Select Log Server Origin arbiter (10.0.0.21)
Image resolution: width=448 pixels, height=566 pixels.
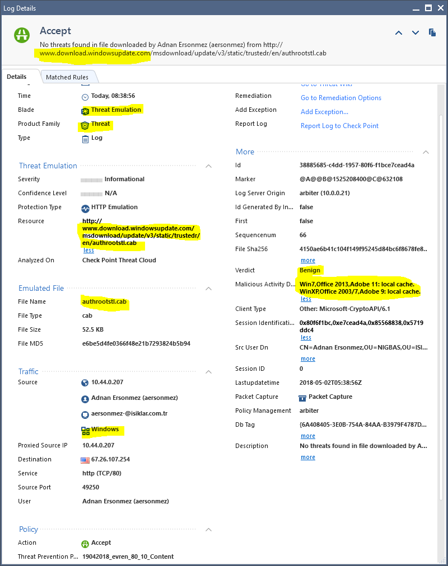(x=324, y=193)
